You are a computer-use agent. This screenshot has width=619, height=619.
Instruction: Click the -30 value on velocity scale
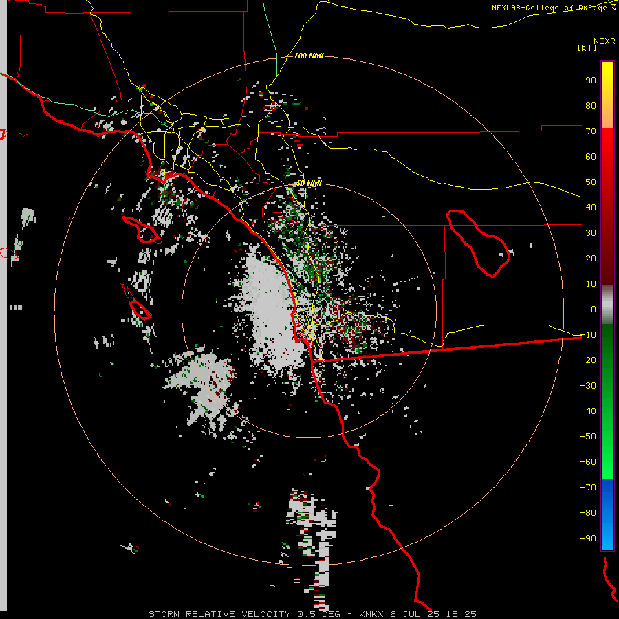pos(588,386)
